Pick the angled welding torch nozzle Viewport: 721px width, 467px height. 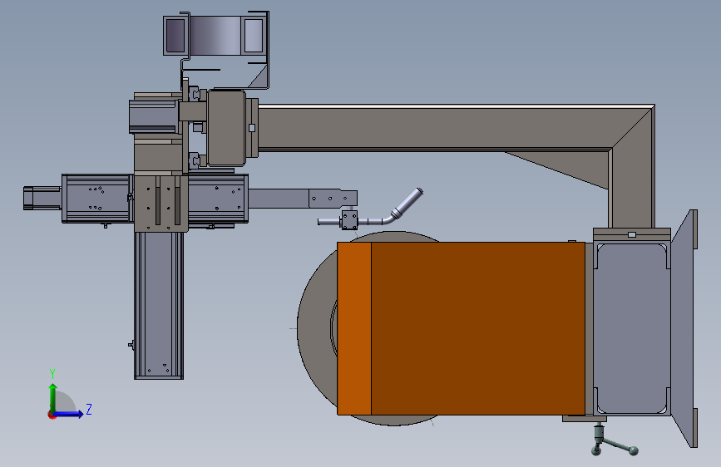[x=407, y=203]
